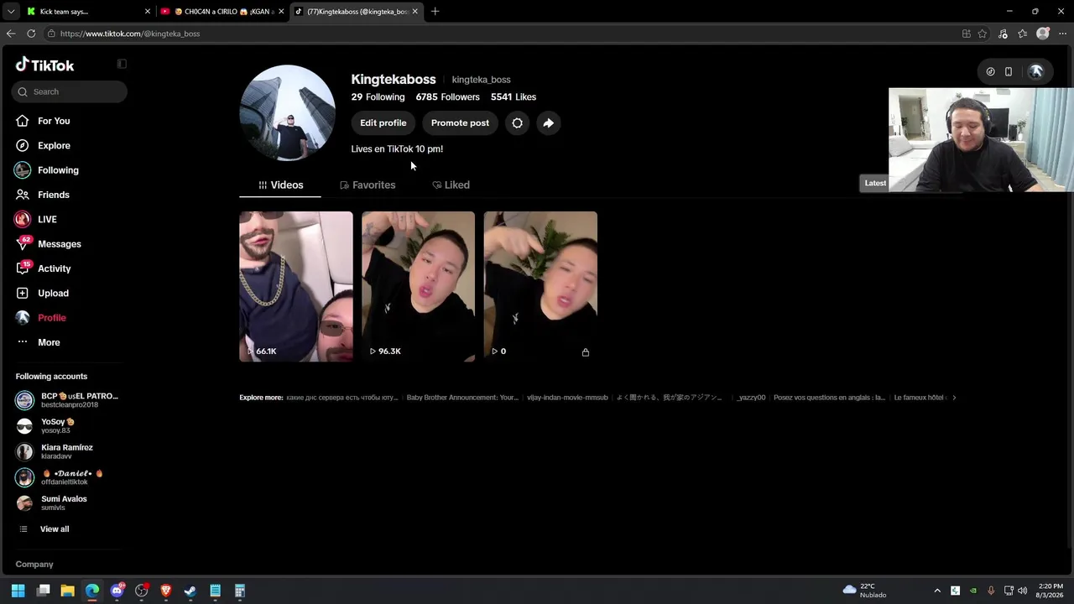The width and height of the screenshot is (1074, 604).
Task: Expand Explore more with right chevron
Action: pos(953,398)
